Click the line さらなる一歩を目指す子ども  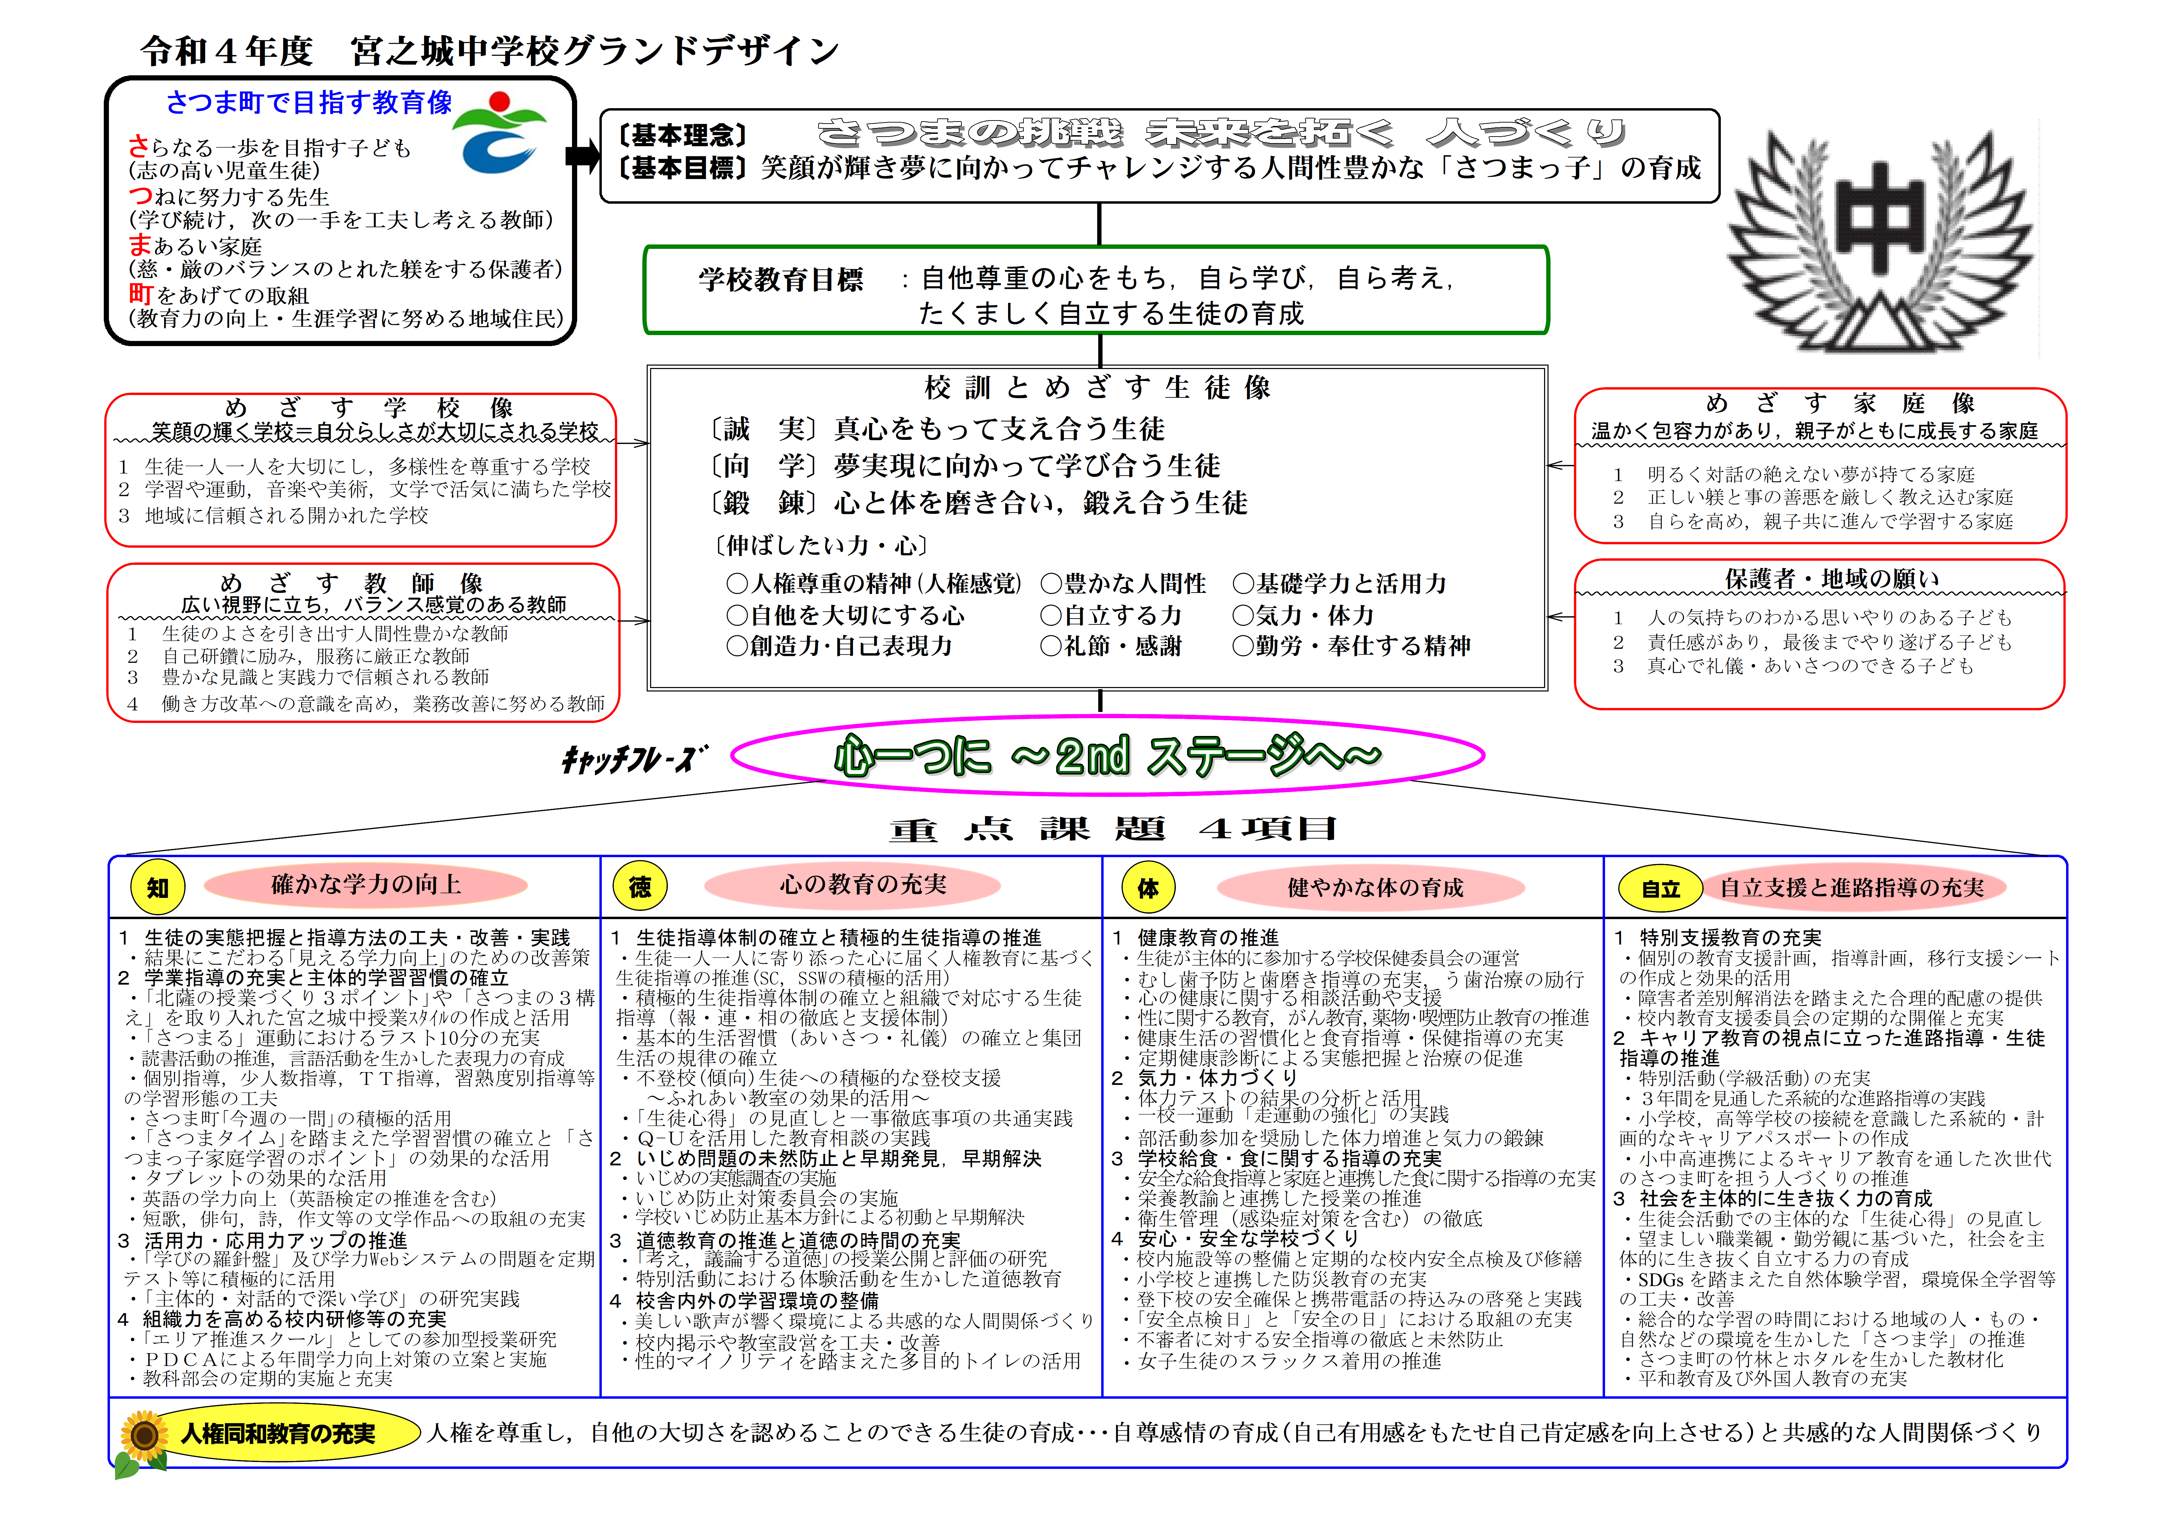click(x=270, y=148)
